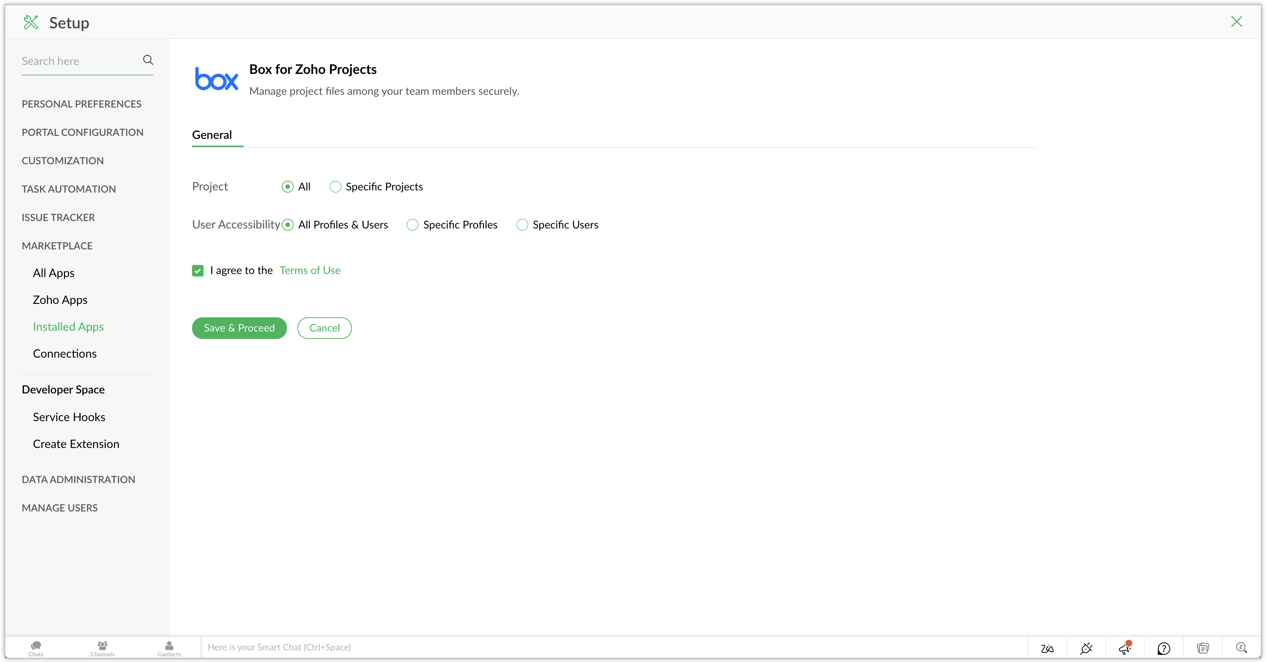Screen dimensions: 1266x663
Task: Open All Apps in Marketplace
Action: click(53, 273)
